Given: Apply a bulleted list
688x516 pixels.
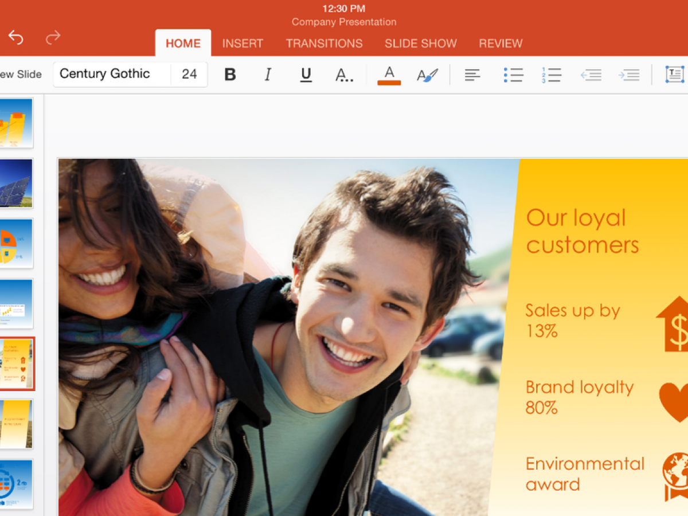Looking at the screenshot, I should coord(513,75).
